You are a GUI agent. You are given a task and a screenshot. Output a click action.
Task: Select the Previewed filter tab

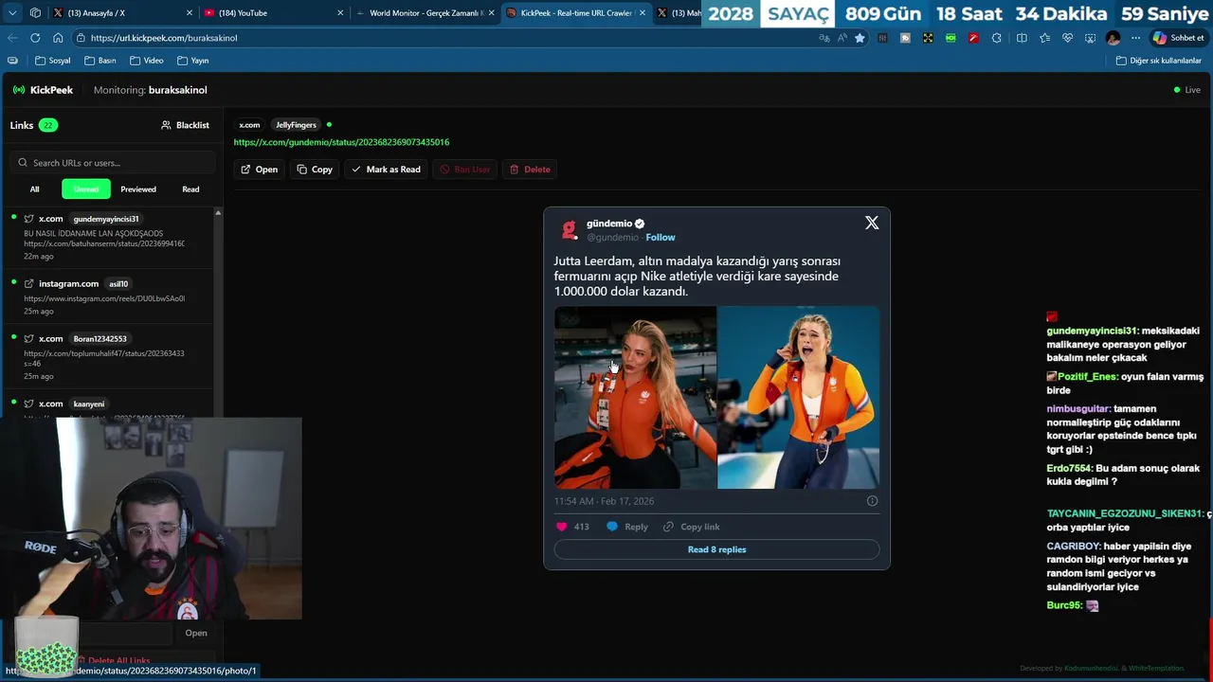click(138, 189)
